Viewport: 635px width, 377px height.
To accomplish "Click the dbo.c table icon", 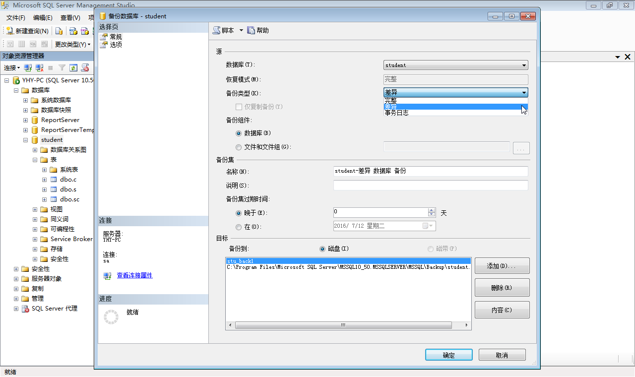I will pos(54,180).
